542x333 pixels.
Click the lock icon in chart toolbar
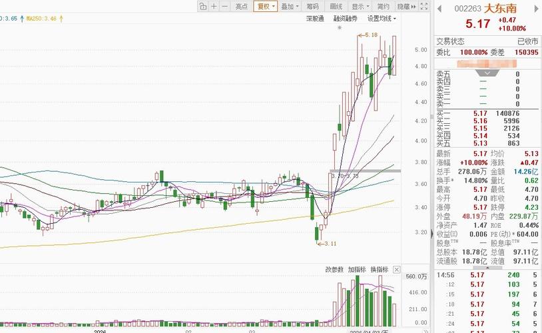(x=203, y=6)
